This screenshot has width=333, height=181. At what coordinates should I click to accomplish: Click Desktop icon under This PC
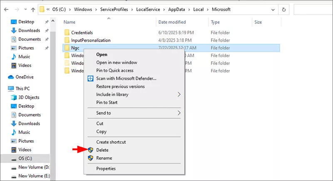point(14,106)
